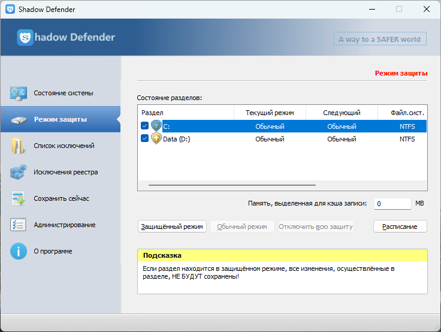Click the Подсказка hint heading
The height and width of the screenshot is (332, 441).
click(x=162, y=255)
